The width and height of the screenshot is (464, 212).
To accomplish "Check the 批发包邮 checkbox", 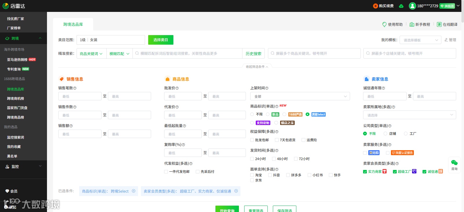I will pyautogui.click(x=252, y=140).
